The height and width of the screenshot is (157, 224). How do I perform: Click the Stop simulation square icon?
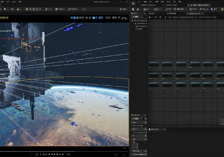(x=34, y=9)
